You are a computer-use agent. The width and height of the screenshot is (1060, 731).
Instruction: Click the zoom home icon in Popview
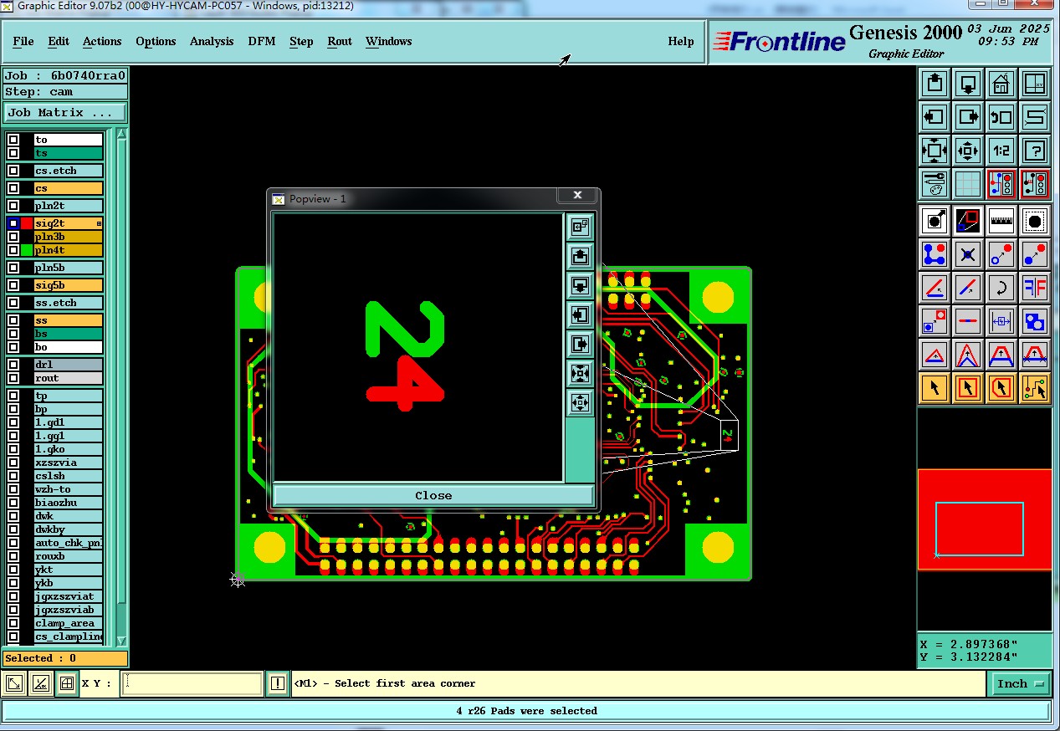coord(581,226)
